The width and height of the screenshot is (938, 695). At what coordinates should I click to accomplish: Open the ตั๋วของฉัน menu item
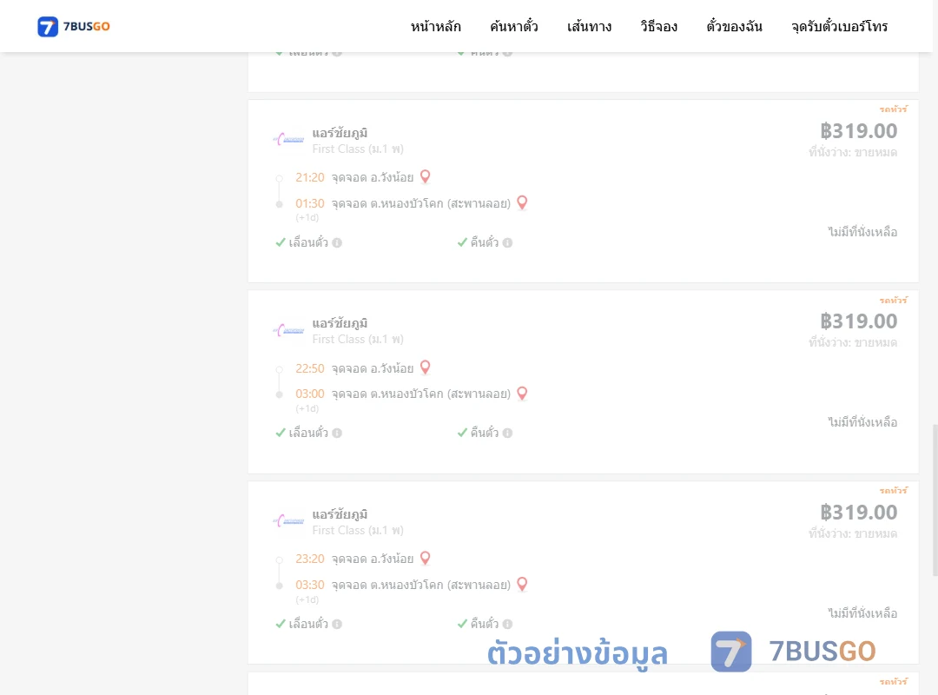tap(734, 26)
